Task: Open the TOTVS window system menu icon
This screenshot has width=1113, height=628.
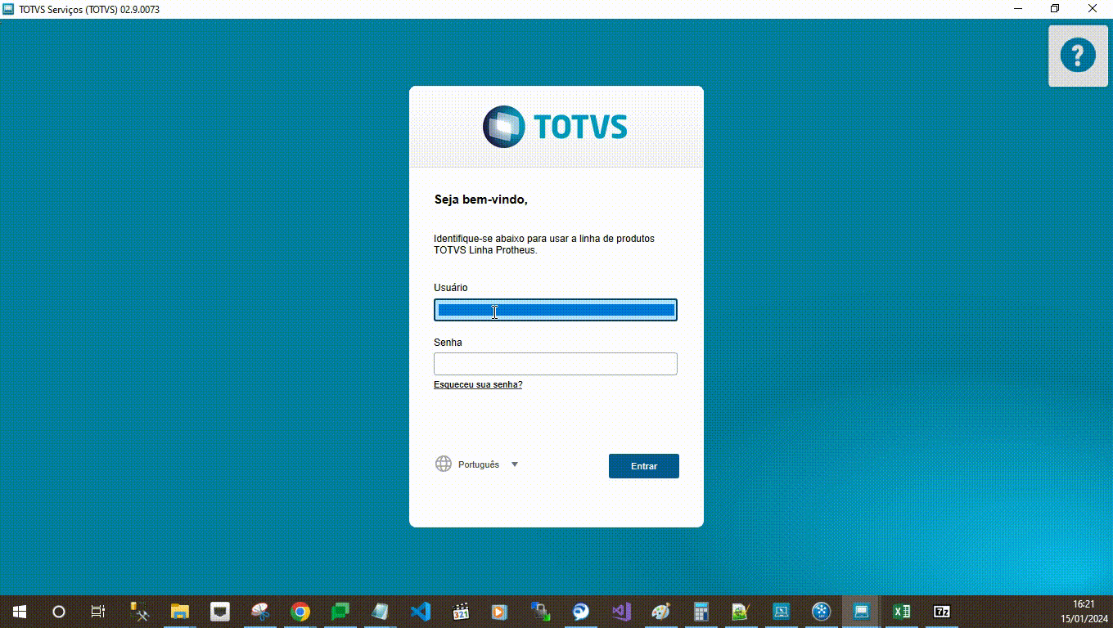Action: [8, 9]
